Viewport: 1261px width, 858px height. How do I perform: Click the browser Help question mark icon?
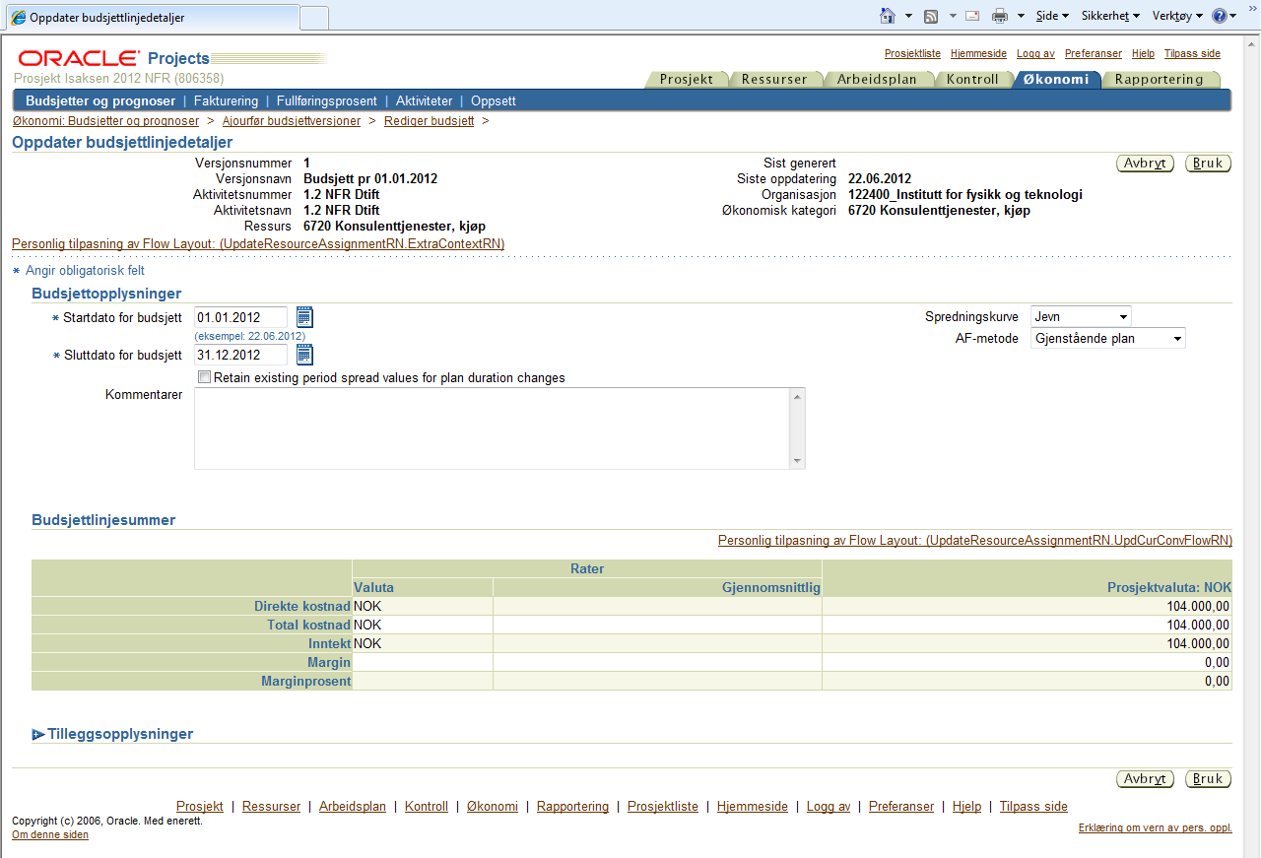click(x=1220, y=16)
